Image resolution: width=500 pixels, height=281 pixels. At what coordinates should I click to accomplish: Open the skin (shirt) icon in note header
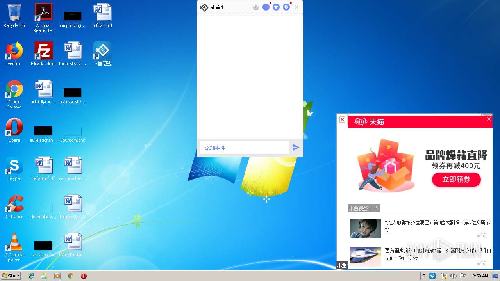(x=276, y=7)
